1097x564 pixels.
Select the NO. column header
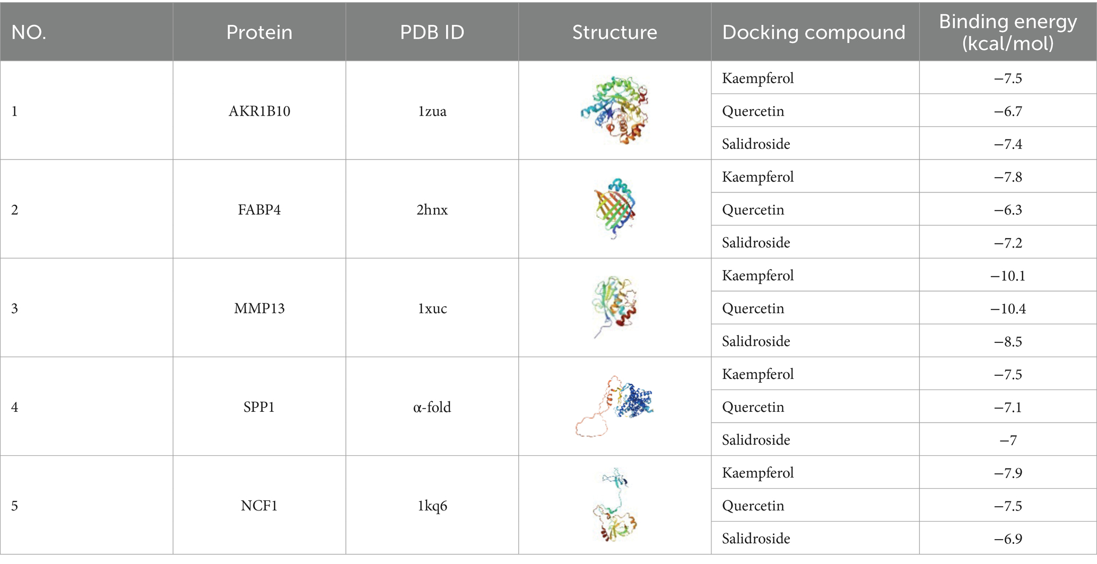pos(29,32)
